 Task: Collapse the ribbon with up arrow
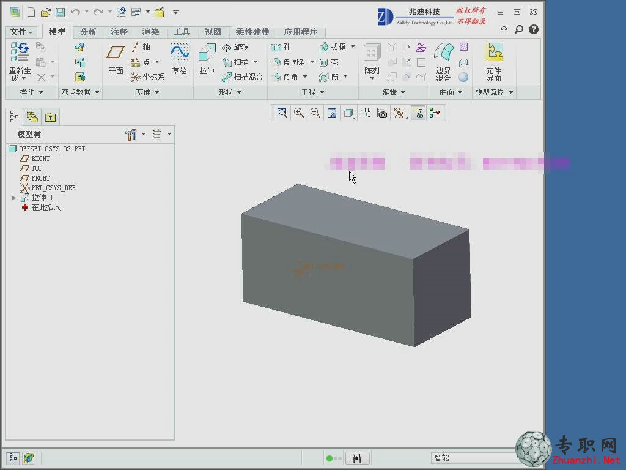(504, 28)
